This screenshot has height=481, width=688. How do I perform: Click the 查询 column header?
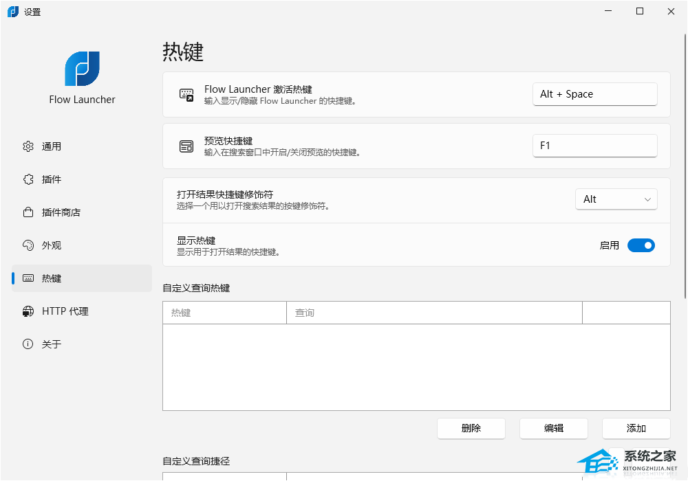[x=434, y=313]
